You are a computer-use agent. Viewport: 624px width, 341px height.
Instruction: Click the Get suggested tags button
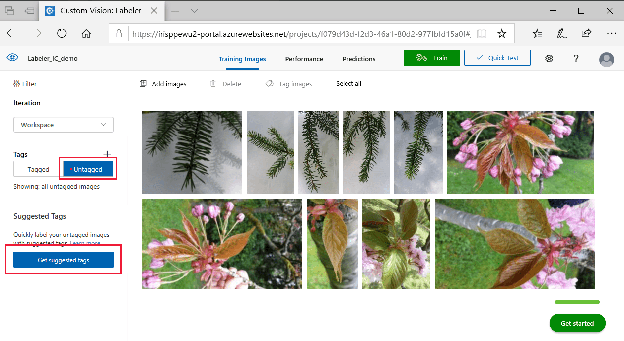63,259
